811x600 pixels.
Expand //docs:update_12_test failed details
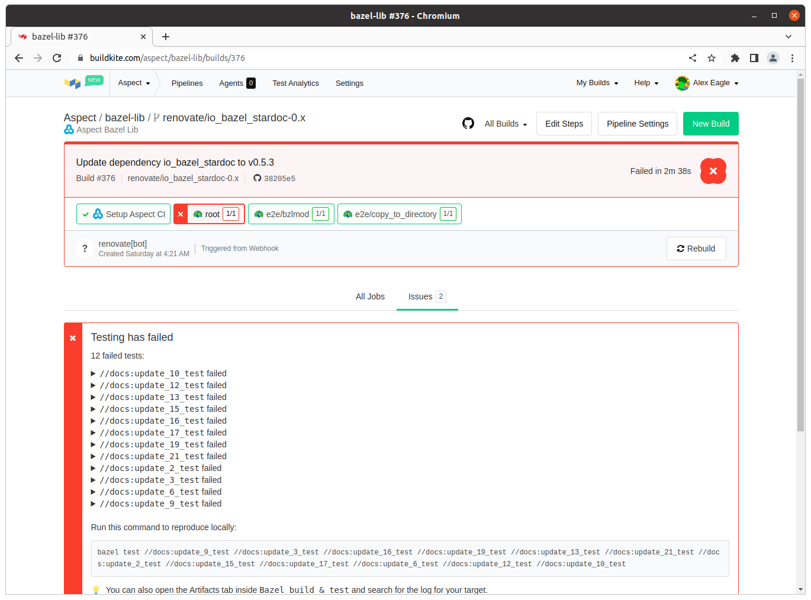[x=158, y=385]
